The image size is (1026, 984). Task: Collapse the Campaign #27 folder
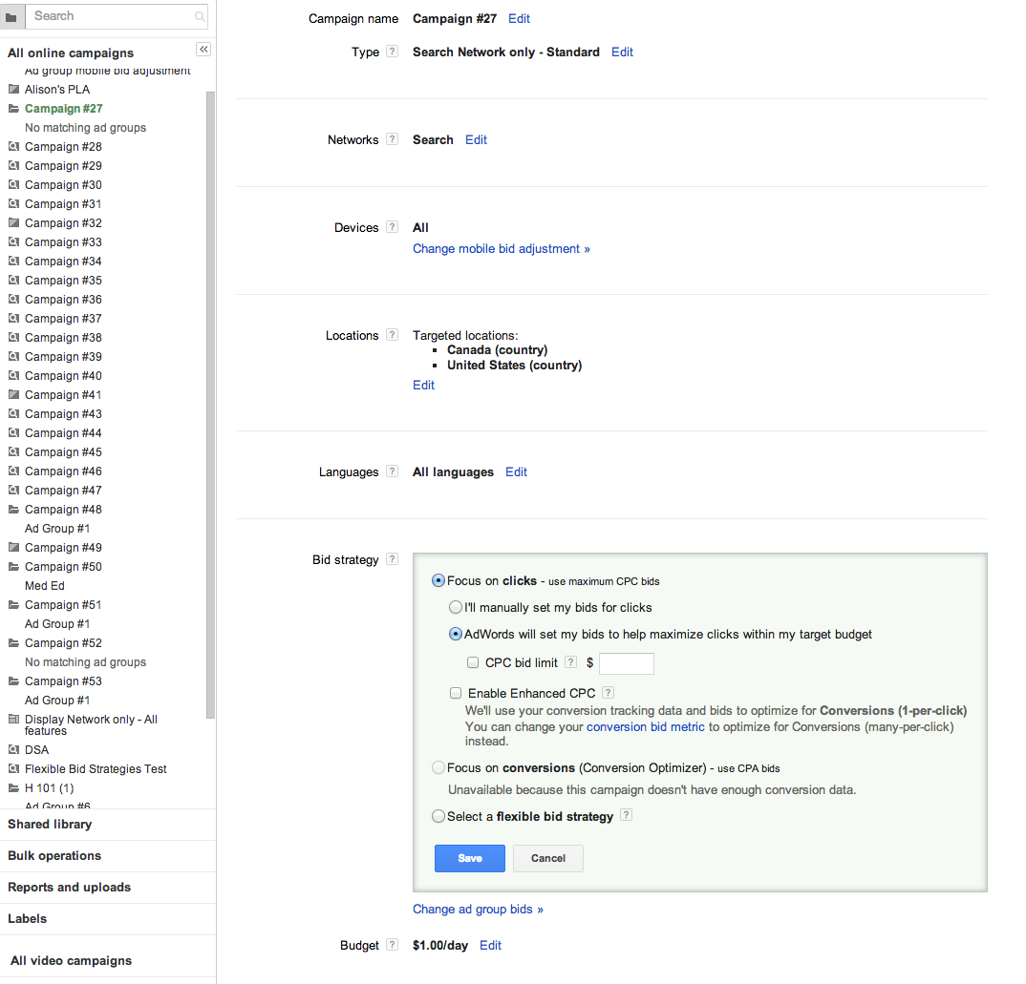pos(13,109)
